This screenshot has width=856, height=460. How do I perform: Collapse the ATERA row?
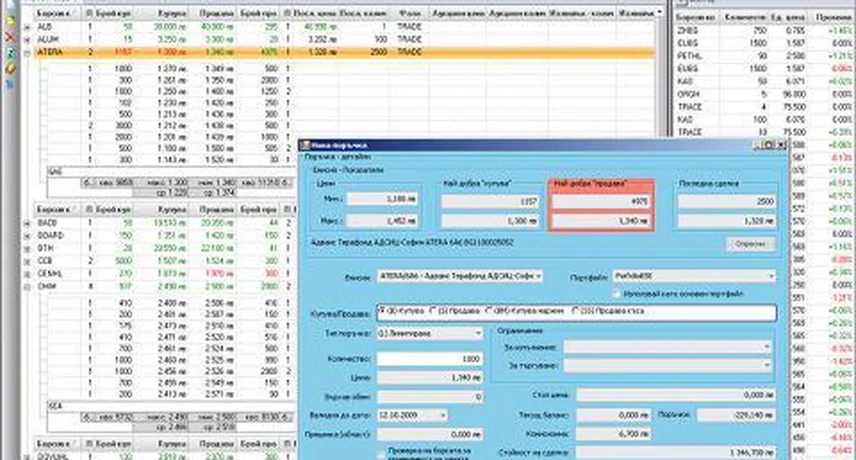(27, 52)
